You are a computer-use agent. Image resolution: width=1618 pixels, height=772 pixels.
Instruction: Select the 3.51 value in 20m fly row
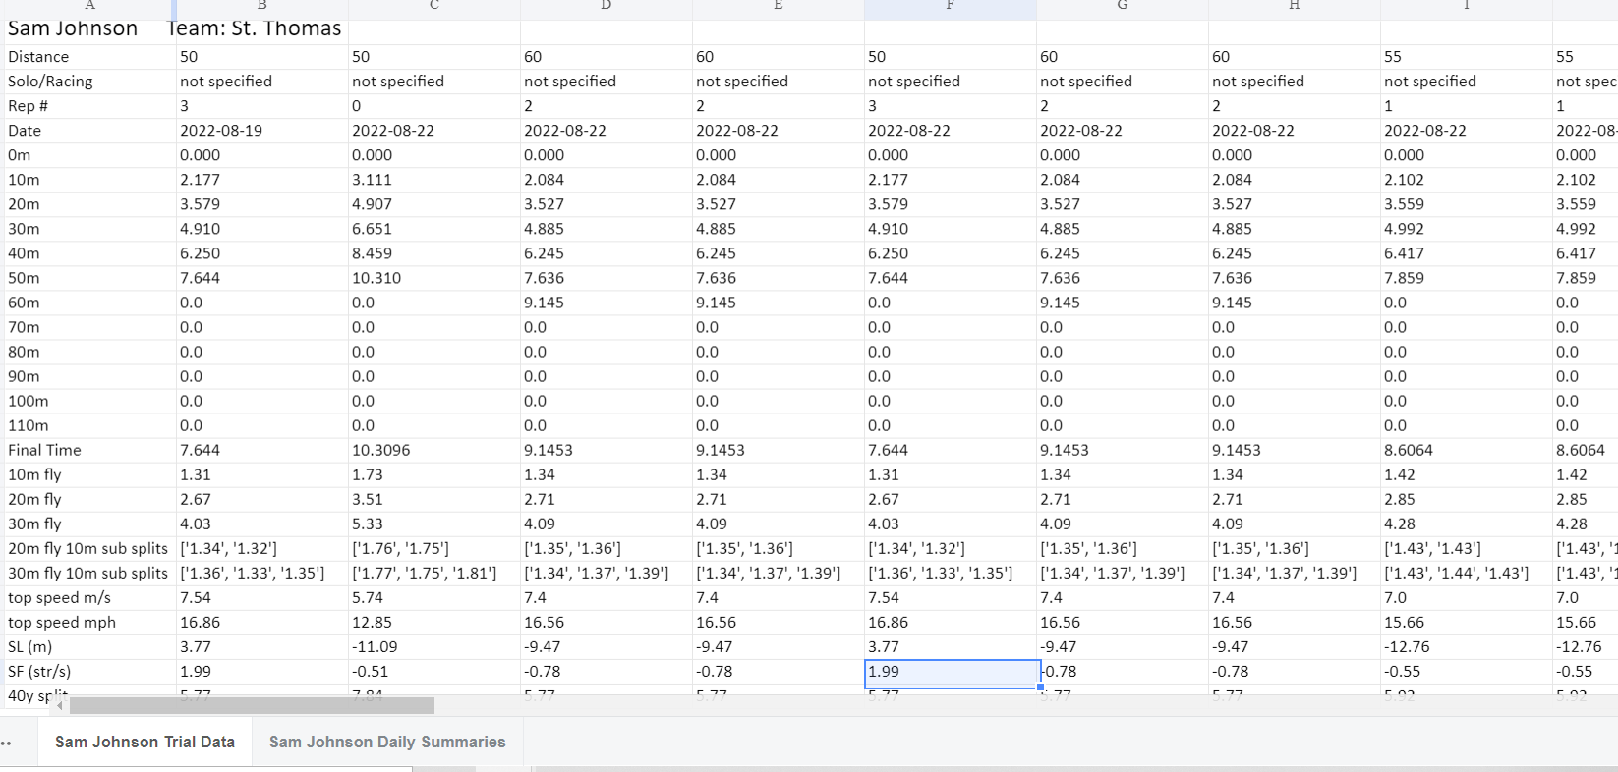[434, 499]
